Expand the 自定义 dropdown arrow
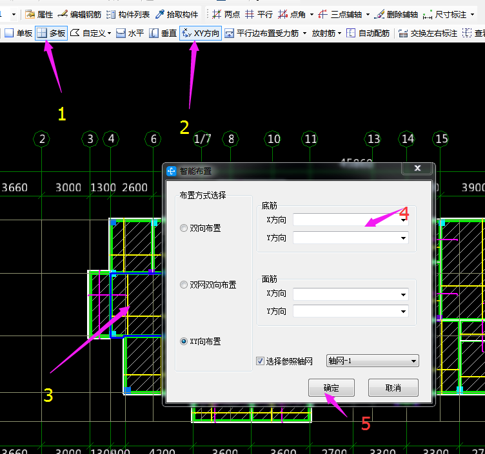The width and height of the screenshot is (485, 454). click(x=109, y=33)
